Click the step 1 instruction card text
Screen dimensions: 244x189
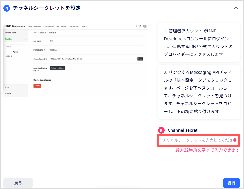coord(199,43)
